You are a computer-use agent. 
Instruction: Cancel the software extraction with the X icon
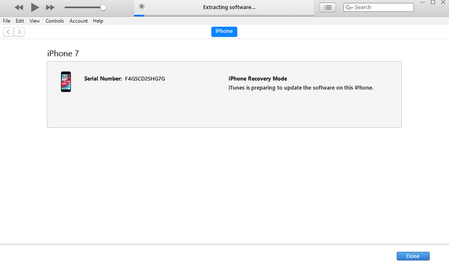[x=141, y=6]
